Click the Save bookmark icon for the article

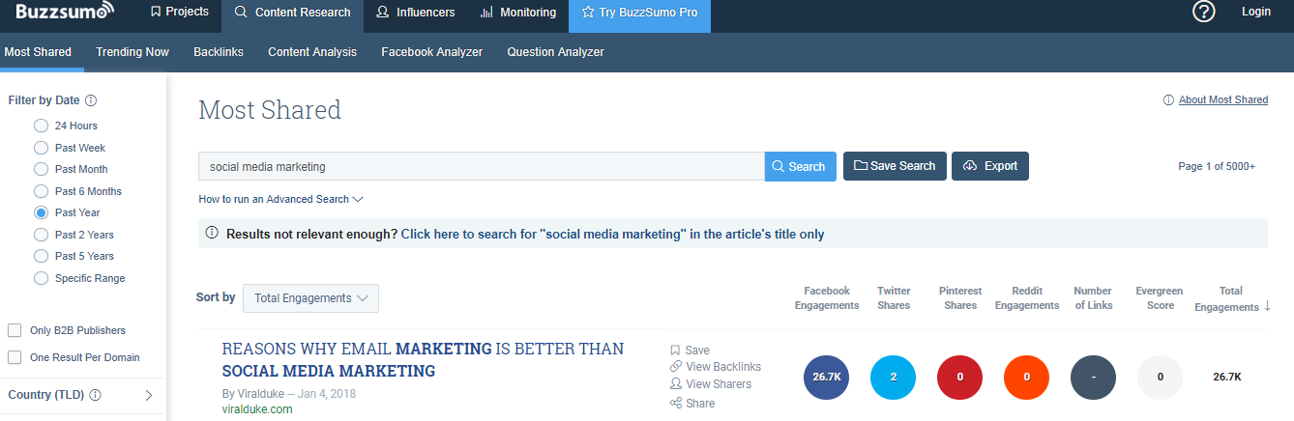coord(675,351)
